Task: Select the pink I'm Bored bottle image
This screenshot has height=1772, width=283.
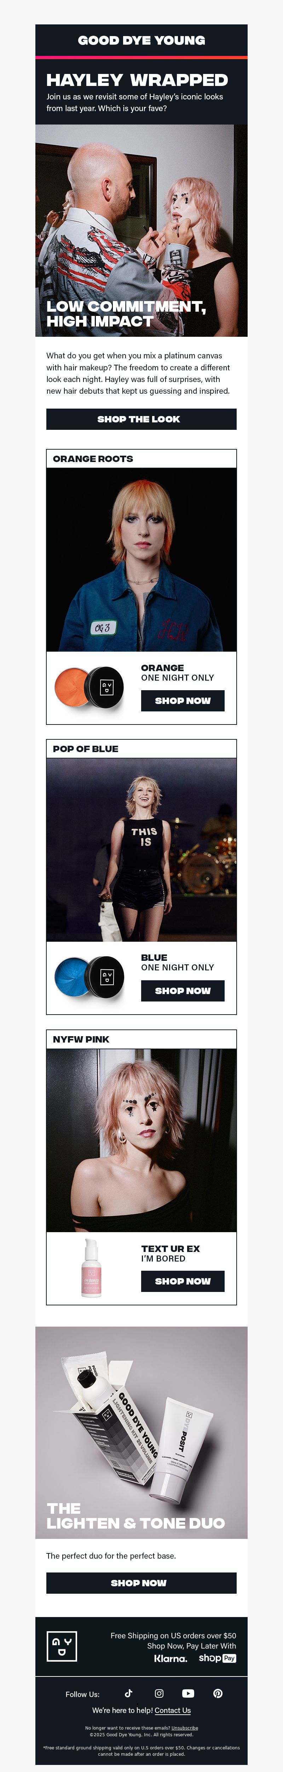Action: click(91, 1268)
